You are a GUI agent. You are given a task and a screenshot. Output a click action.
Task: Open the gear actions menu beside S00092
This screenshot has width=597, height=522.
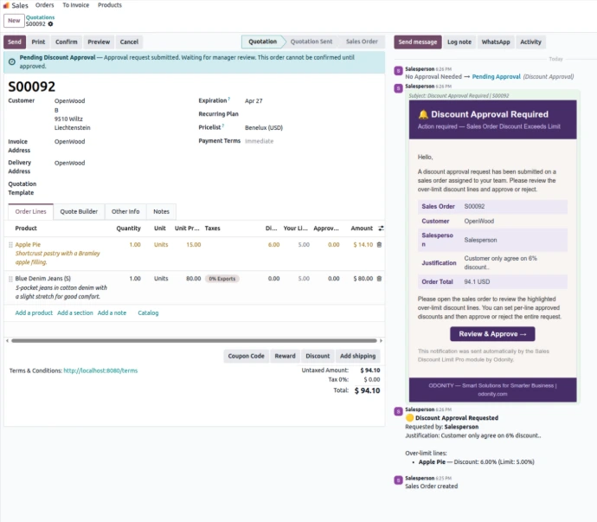[x=50, y=24]
